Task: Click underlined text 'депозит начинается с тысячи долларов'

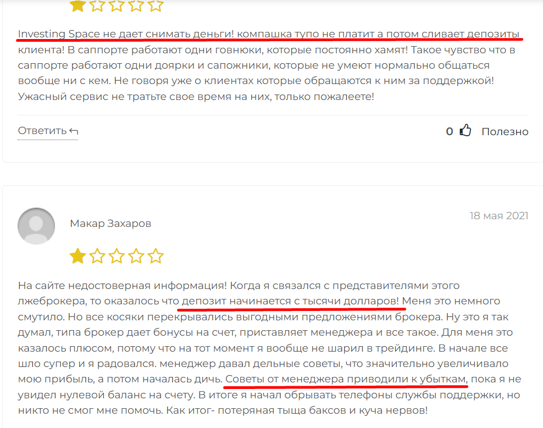Action: coord(289,301)
